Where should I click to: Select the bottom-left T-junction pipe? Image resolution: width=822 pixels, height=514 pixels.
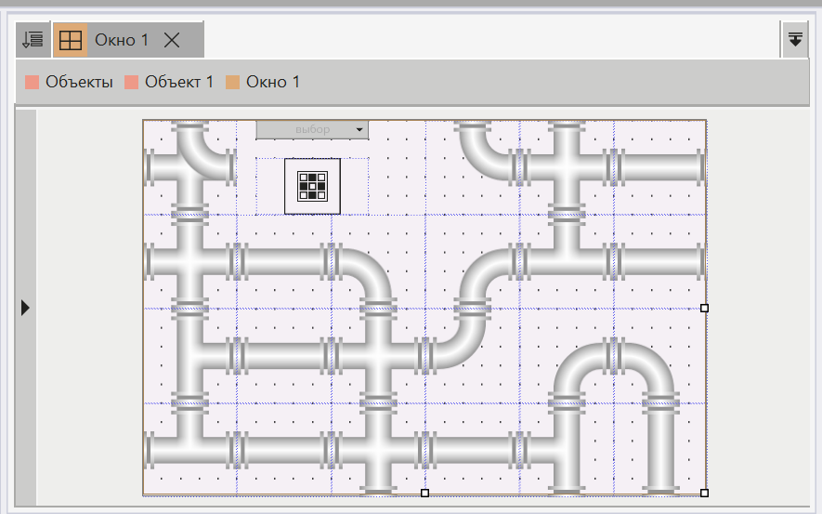(x=190, y=447)
